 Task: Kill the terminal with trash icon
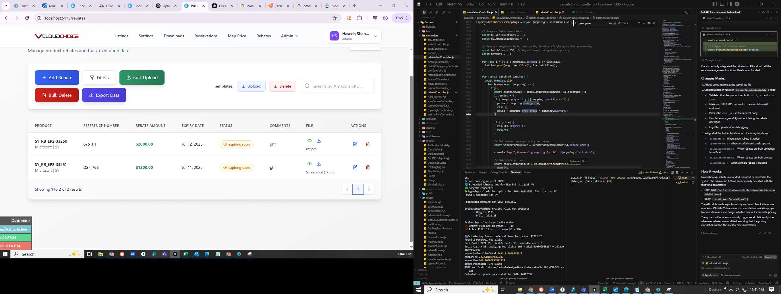click(677, 172)
